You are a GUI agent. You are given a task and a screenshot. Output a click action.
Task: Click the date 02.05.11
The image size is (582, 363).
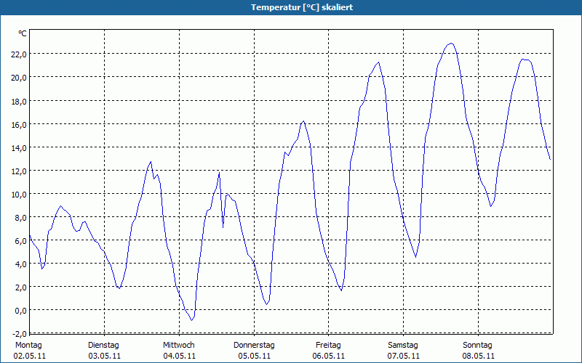click(x=30, y=356)
